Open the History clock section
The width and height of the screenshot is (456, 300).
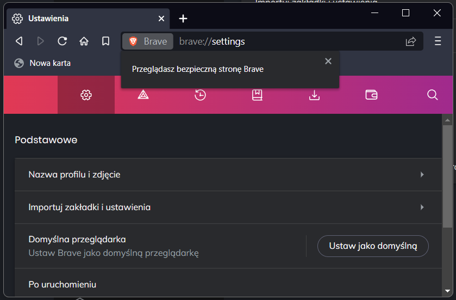[200, 95]
